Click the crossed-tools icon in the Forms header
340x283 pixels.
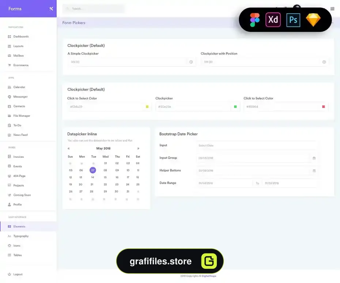tap(51, 9)
